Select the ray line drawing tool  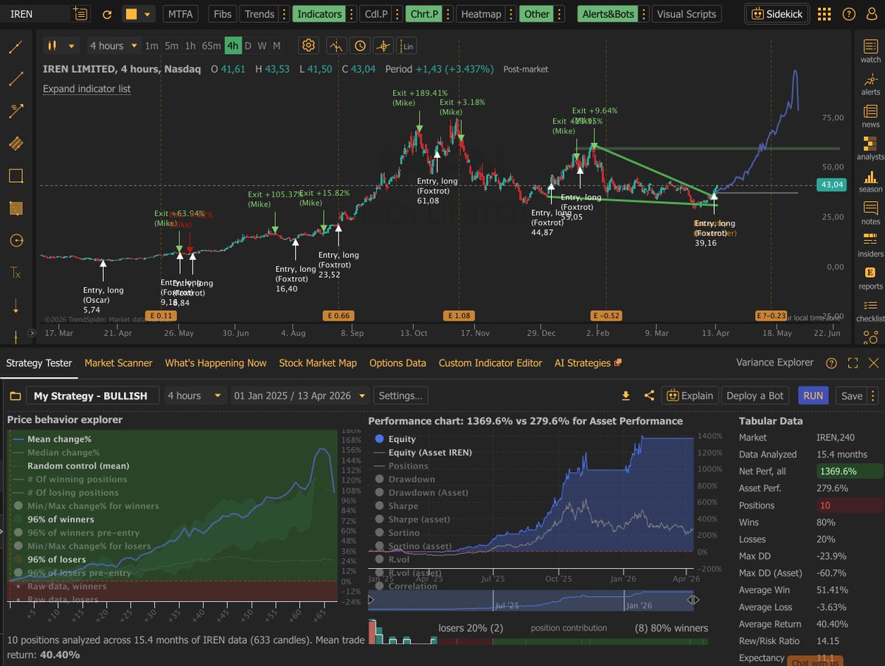[15, 47]
